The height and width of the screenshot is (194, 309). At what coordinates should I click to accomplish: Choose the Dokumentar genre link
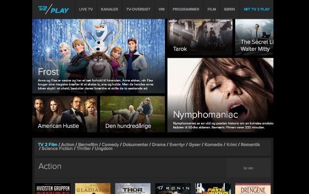coord(135,145)
